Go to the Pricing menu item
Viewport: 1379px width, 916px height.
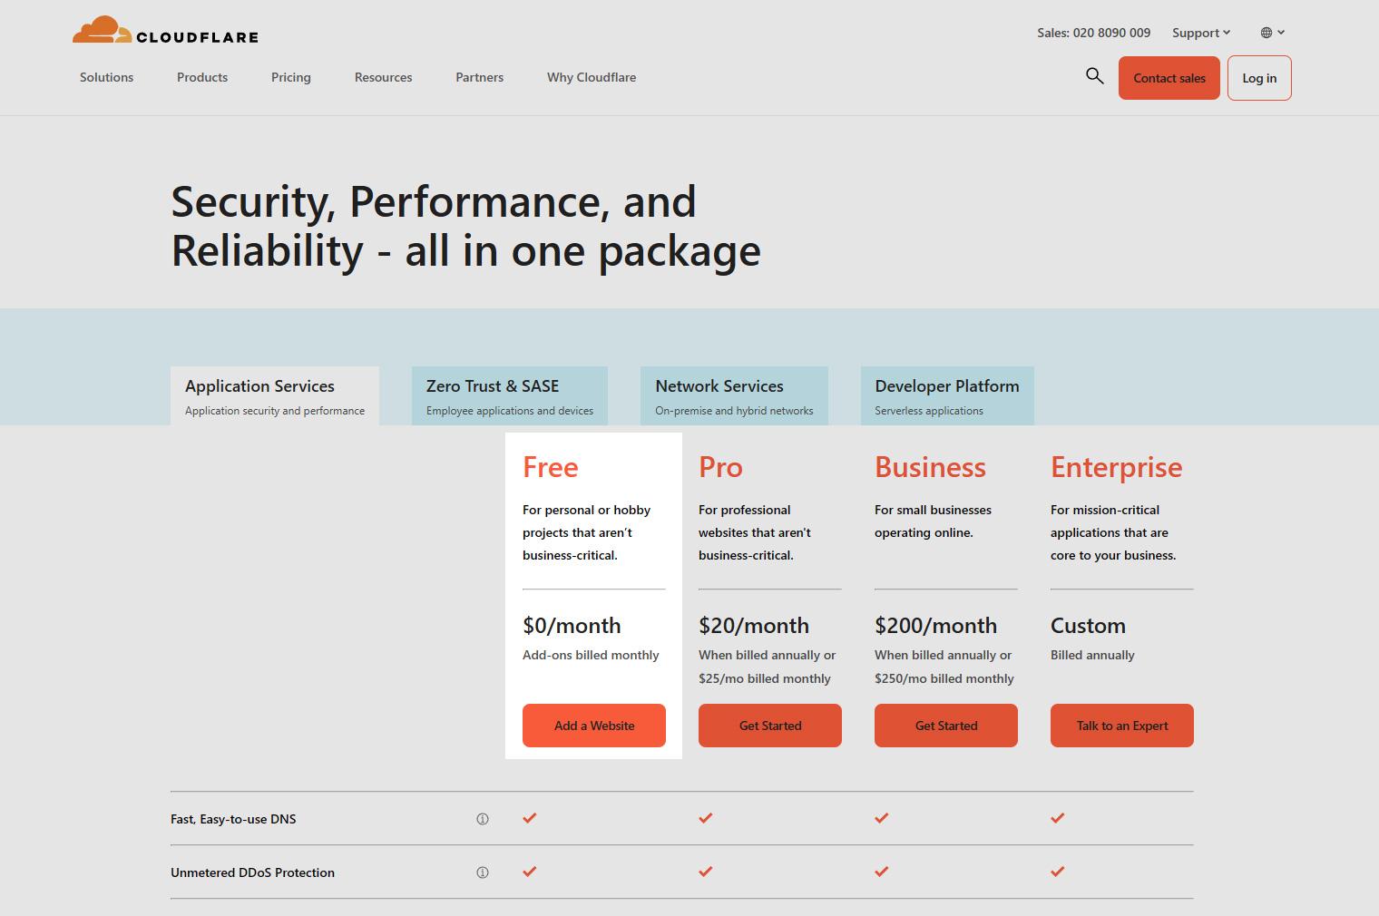pyautogui.click(x=290, y=77)
